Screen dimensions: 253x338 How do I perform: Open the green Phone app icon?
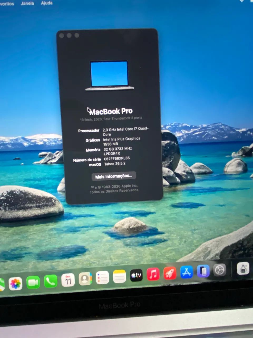pos(51,281)
